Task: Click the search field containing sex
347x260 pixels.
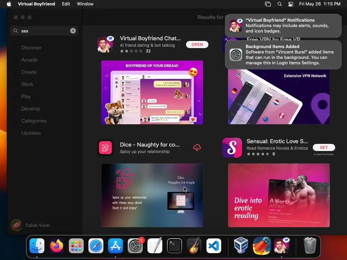Action: [44, 31]
